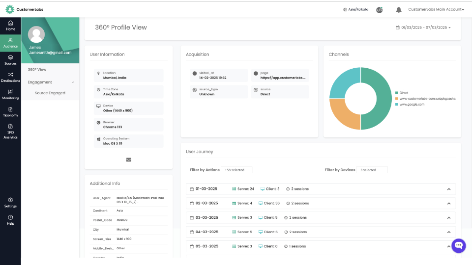Open Sources from the sidebar

[10, 60]
